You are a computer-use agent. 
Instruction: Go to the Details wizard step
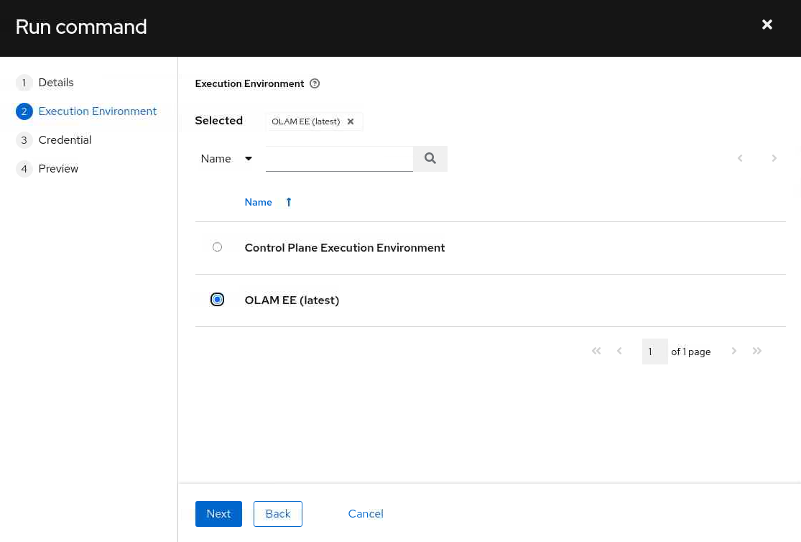56,83
